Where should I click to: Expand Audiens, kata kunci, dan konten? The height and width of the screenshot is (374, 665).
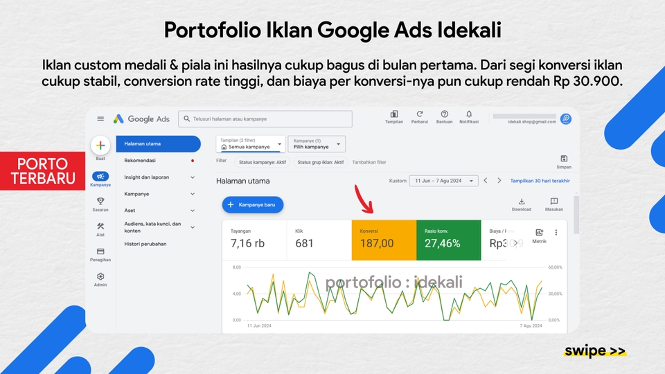coord(193,227)
